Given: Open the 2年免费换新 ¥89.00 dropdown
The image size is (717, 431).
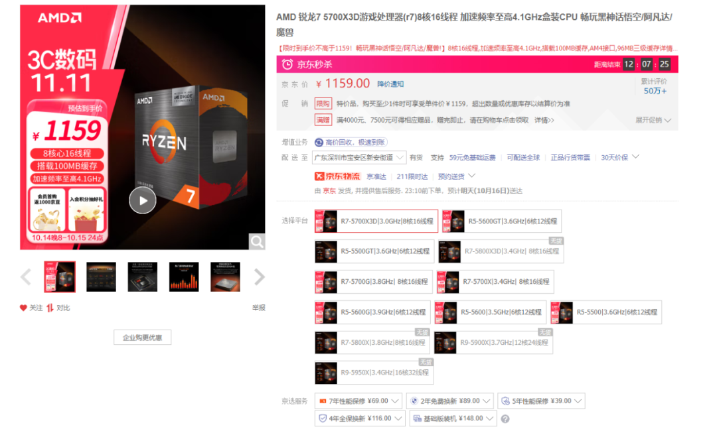Looking at the screenshot, I should pyautogui.click(x=450, y=401).
